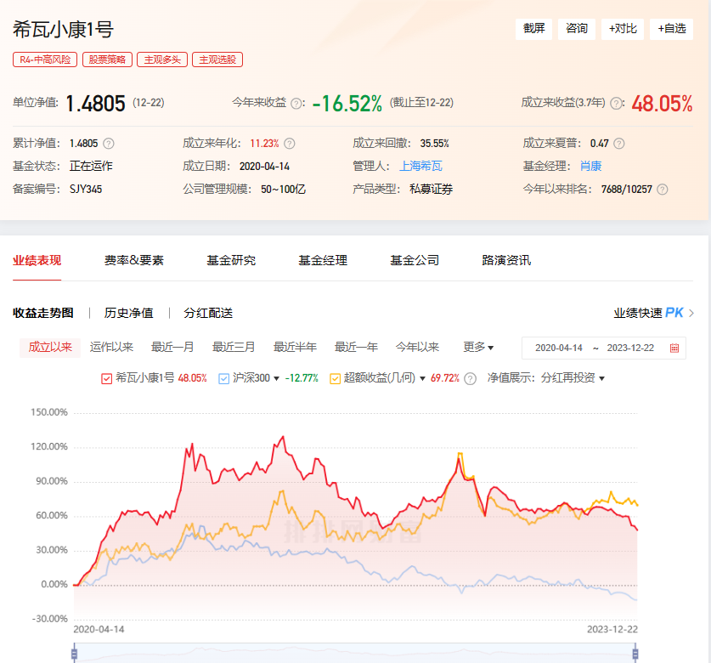
Task: Open calendar icon in date range field
Action: tap(674, 348)
